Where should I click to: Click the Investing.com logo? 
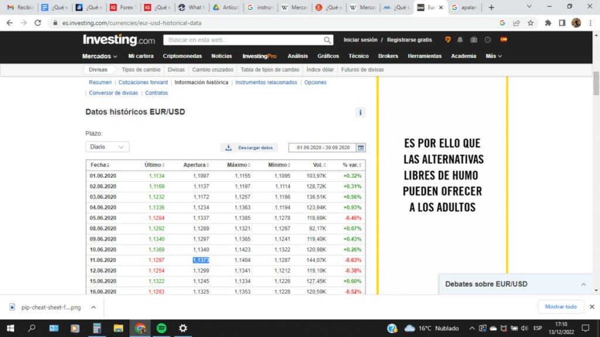pos(119,40)
